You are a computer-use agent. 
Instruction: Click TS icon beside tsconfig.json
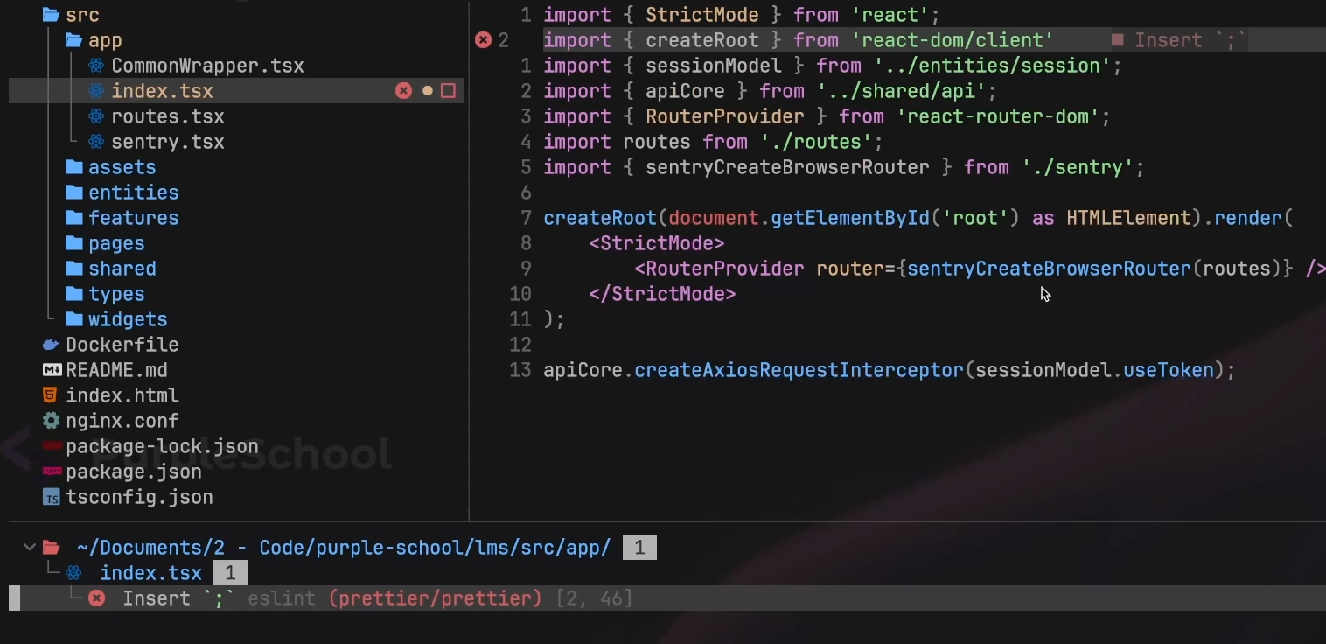(52, 497)
